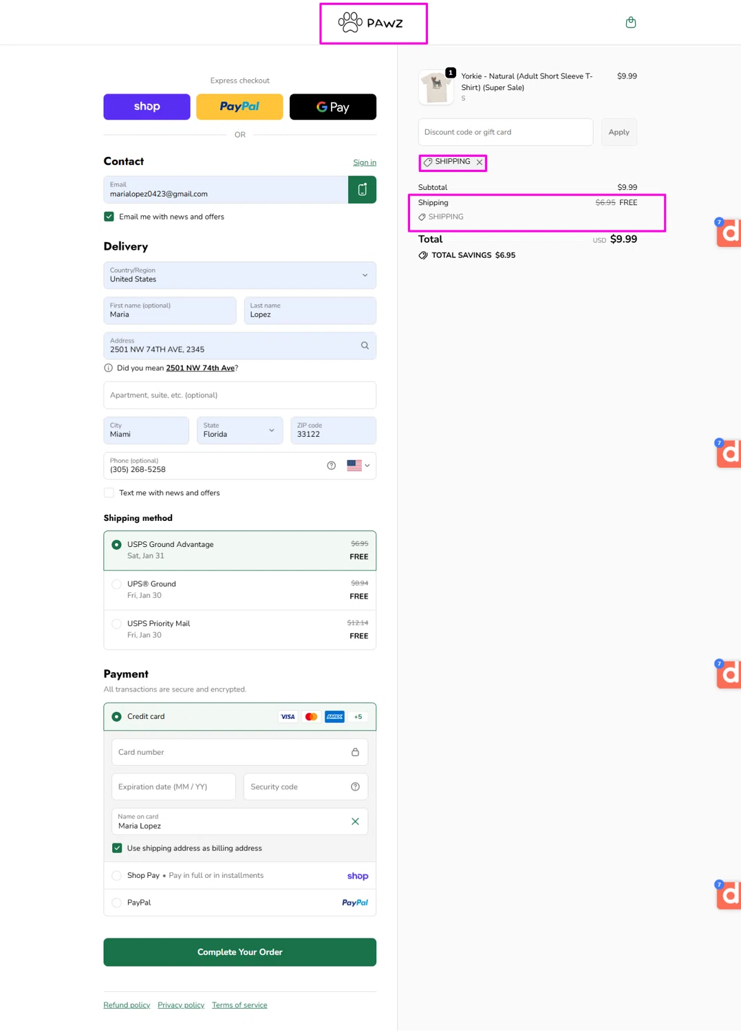Viewport: 741px width, 1032px height.
Task: Click the Yorkie - Natural product title
Action: pyautogui.click(x=527, y=82)
